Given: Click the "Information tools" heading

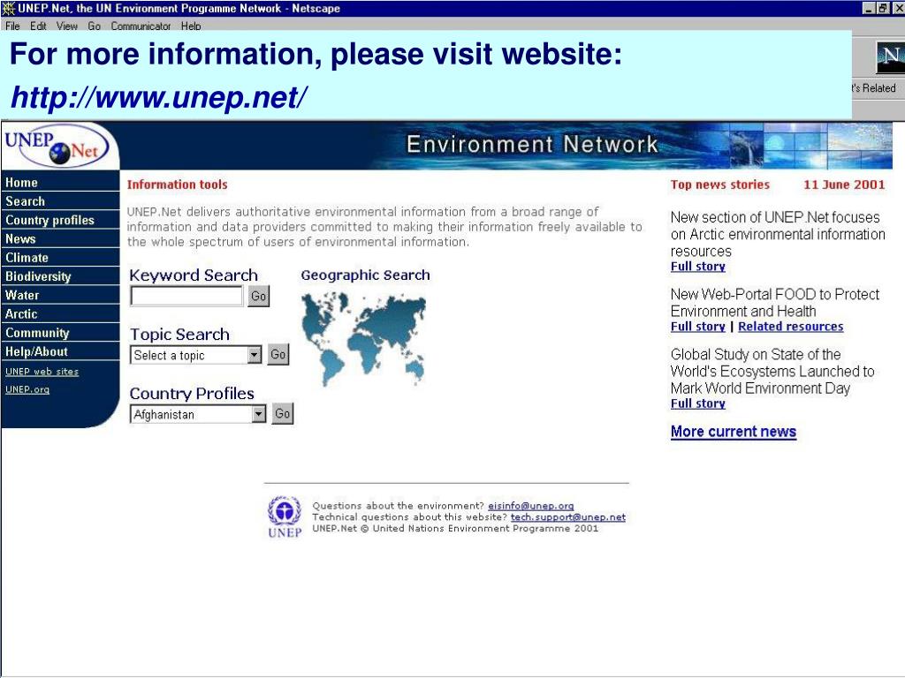Looking at the screenshot, I should pos(177,185).
